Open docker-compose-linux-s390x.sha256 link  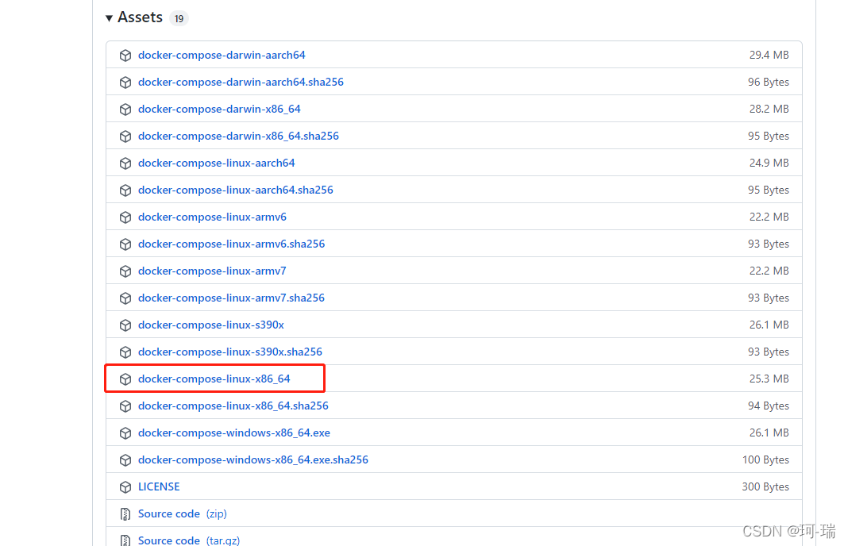click(229, 352)
